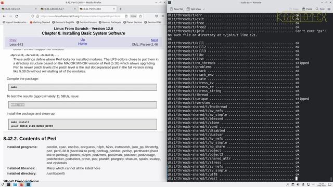Image resolution: width=333 pixels, height=187 pixels.
Task: Click the Firefox window icon in titlebar
Action: pyautogui.click(x=2, y=3)
